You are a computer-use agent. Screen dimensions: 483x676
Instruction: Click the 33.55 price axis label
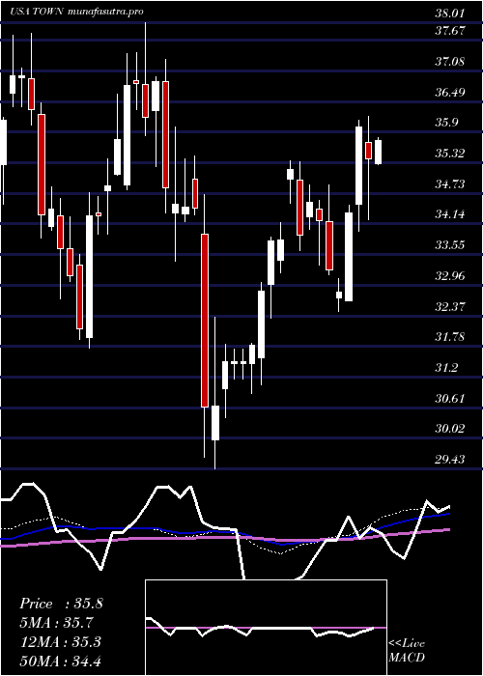pos(450,245)
